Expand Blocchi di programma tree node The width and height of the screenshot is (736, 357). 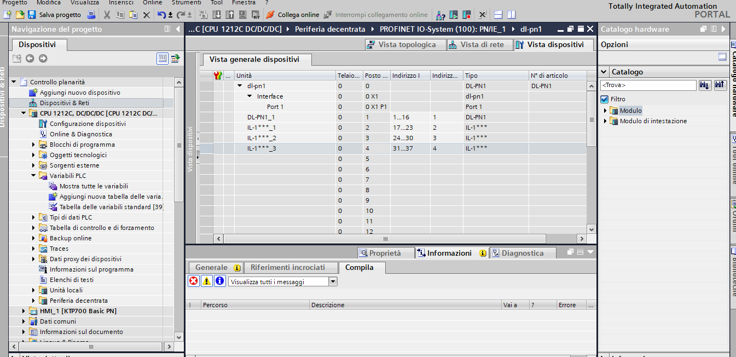click(x=33, y=145)
